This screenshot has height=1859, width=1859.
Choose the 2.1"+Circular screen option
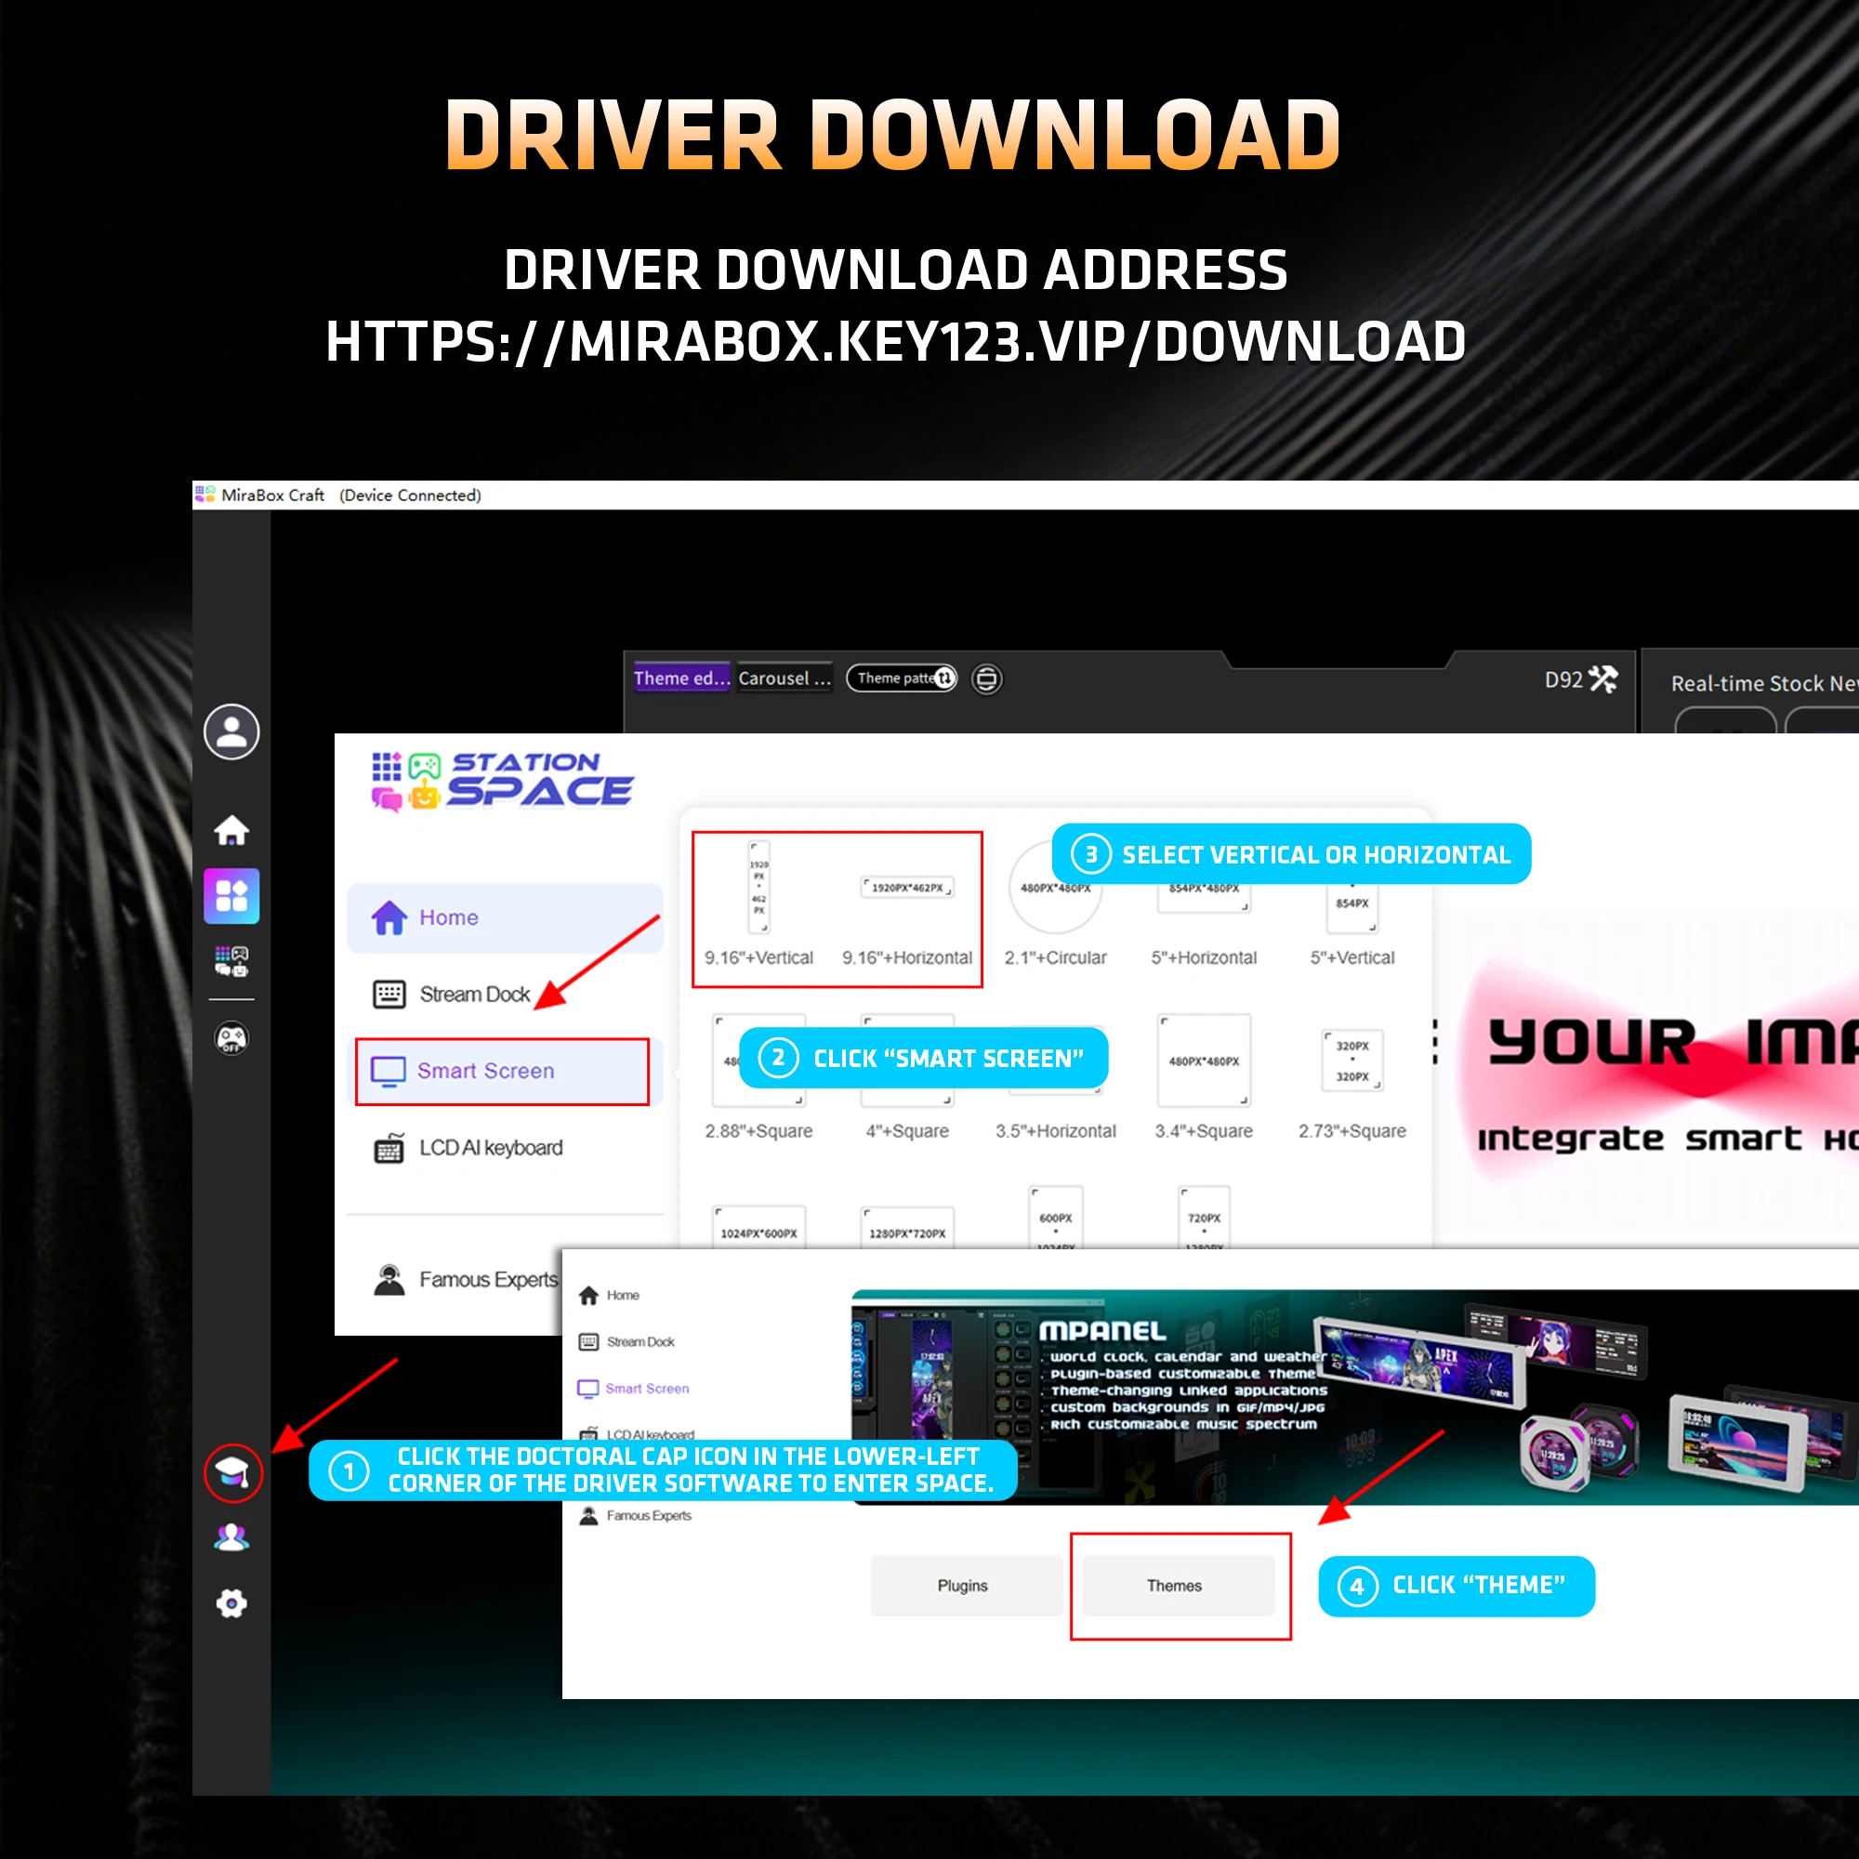[x=1056, y=904]
